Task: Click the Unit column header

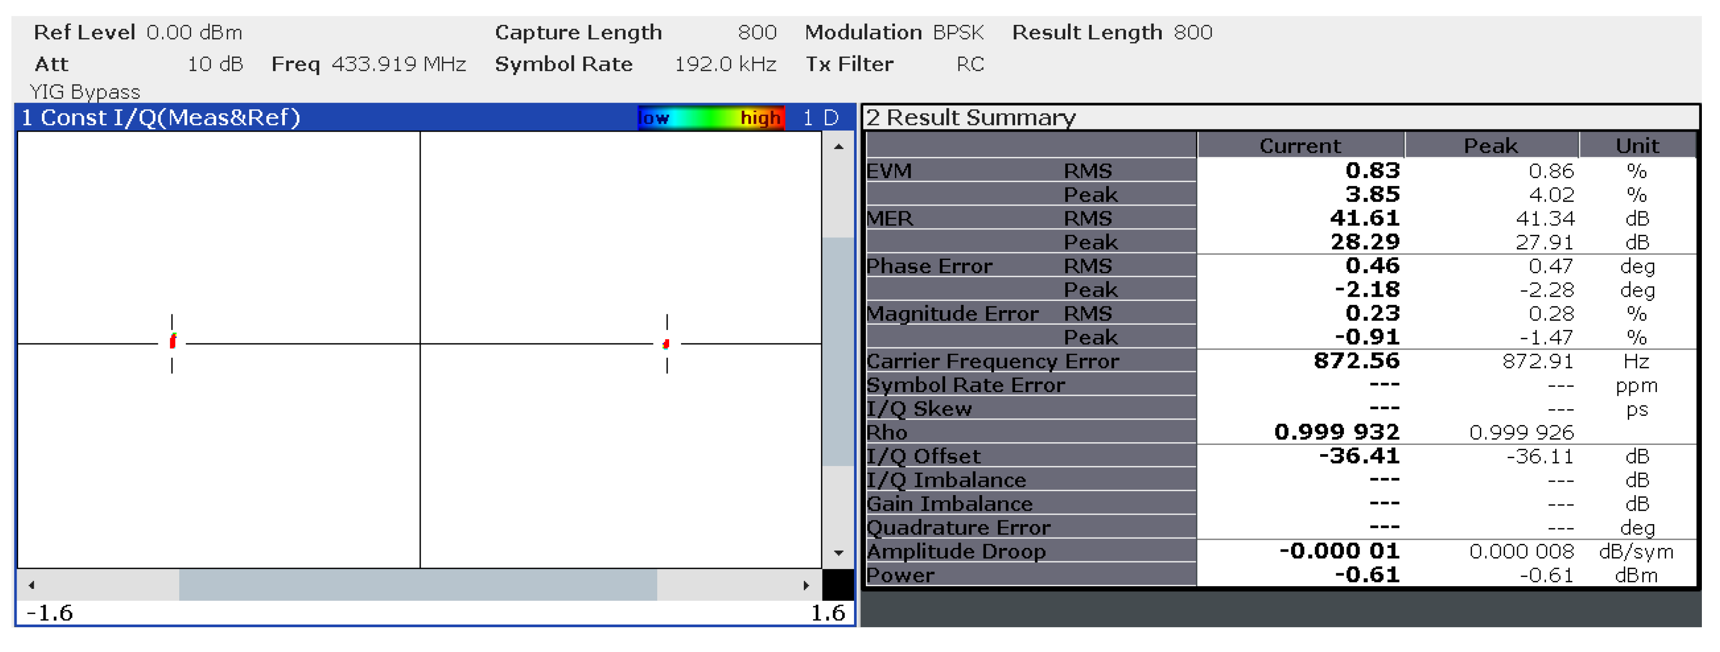Action: tap(1637, 146)
